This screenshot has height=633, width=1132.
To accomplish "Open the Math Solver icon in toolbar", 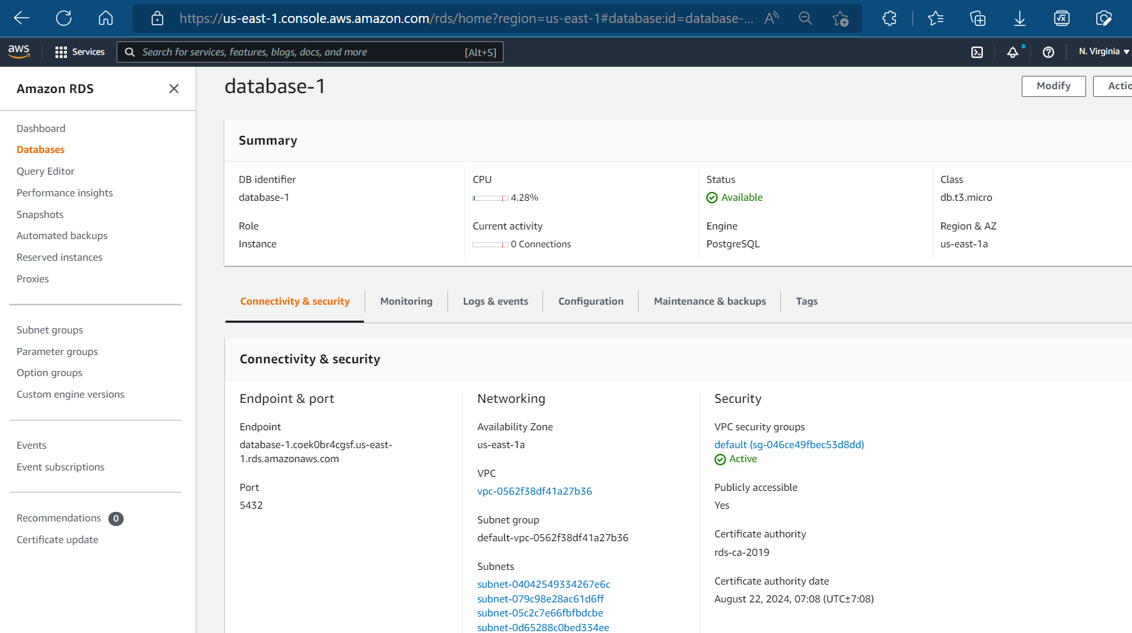I will coord(1062,18).
